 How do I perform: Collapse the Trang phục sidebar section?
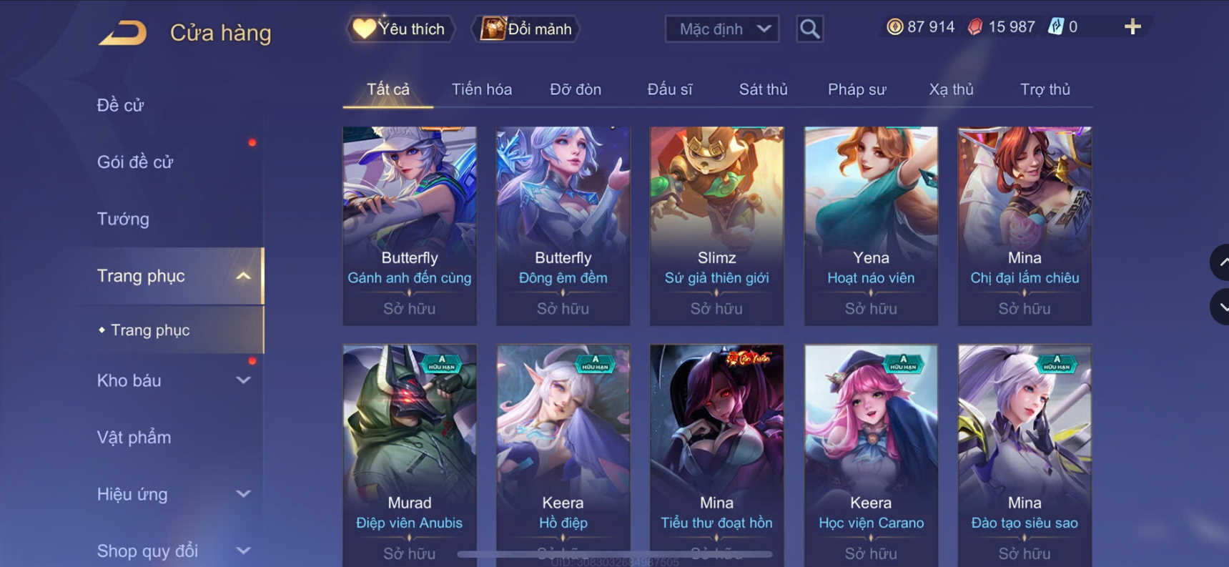243,276
